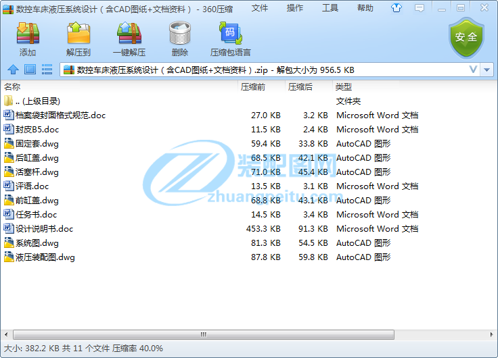
Task: Click the 360压缩 app icon in title bar
Action: [8, 9]
